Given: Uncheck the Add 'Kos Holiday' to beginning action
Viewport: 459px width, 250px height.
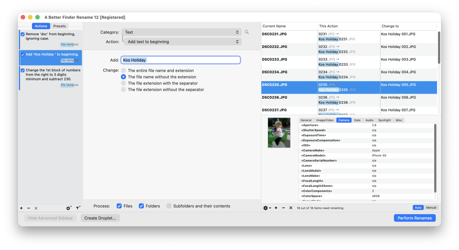Looking at the screenshot, I should [x=23, y=54].
